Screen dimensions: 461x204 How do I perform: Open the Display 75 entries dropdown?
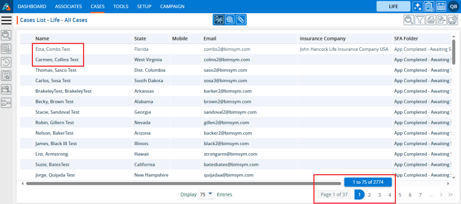pyautogui.click(x=207, y=194)
